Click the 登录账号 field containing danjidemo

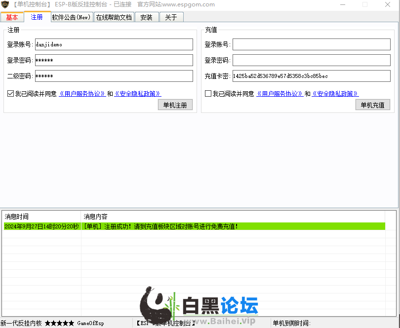pyautogui.click(x=114, y=44)
